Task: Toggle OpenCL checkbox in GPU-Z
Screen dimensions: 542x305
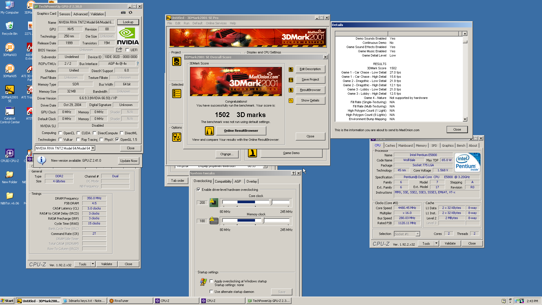Action: pyautogui.click(x=60, y=133)
